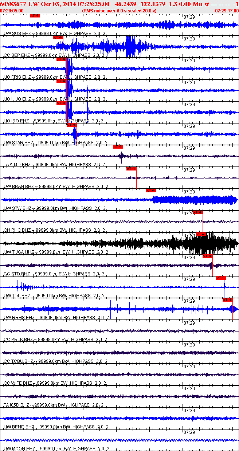239x451 pixels.
Task: Click the coordinates '46.2439 -122.1379' in header
Action: click(x=140, y=4)
